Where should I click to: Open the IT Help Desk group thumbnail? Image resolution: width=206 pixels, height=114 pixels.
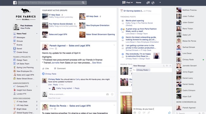point(45,16)
